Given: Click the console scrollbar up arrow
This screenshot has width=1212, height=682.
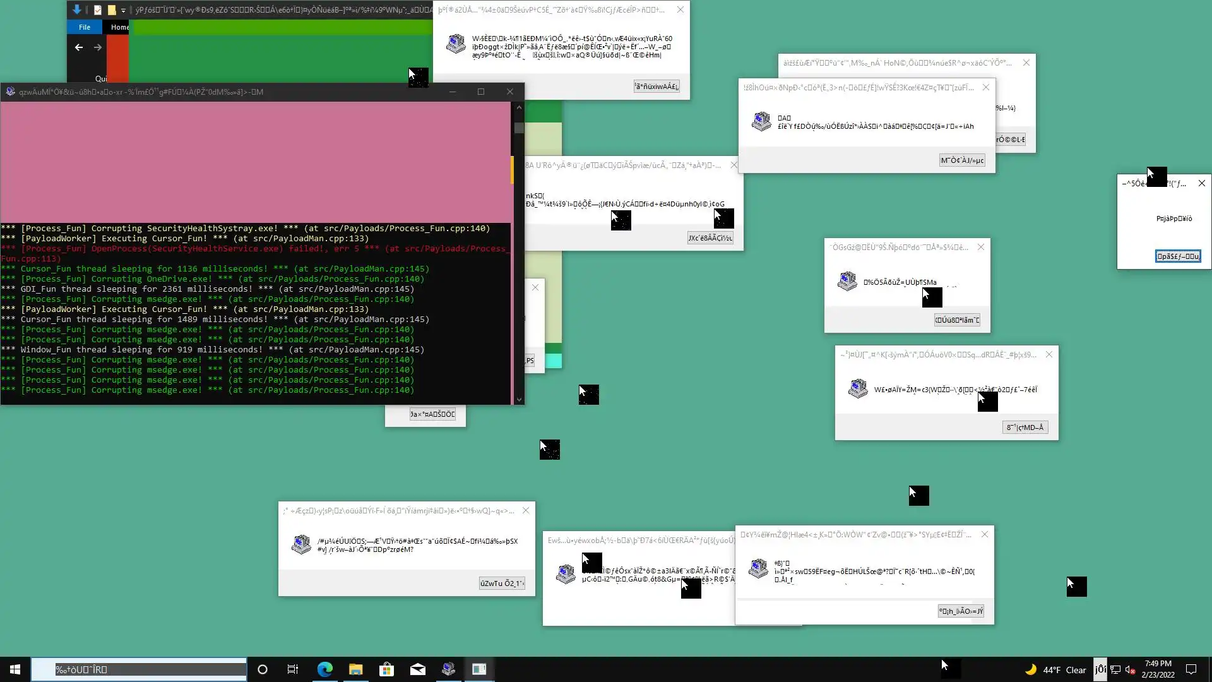Looking at the screenshot, I should pyautogui.click(x=519, y=107).
